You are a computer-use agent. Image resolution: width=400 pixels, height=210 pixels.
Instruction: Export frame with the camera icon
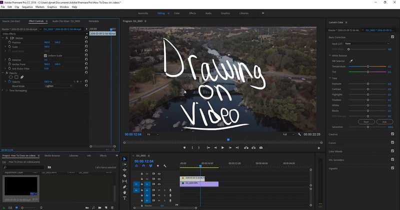260,148
